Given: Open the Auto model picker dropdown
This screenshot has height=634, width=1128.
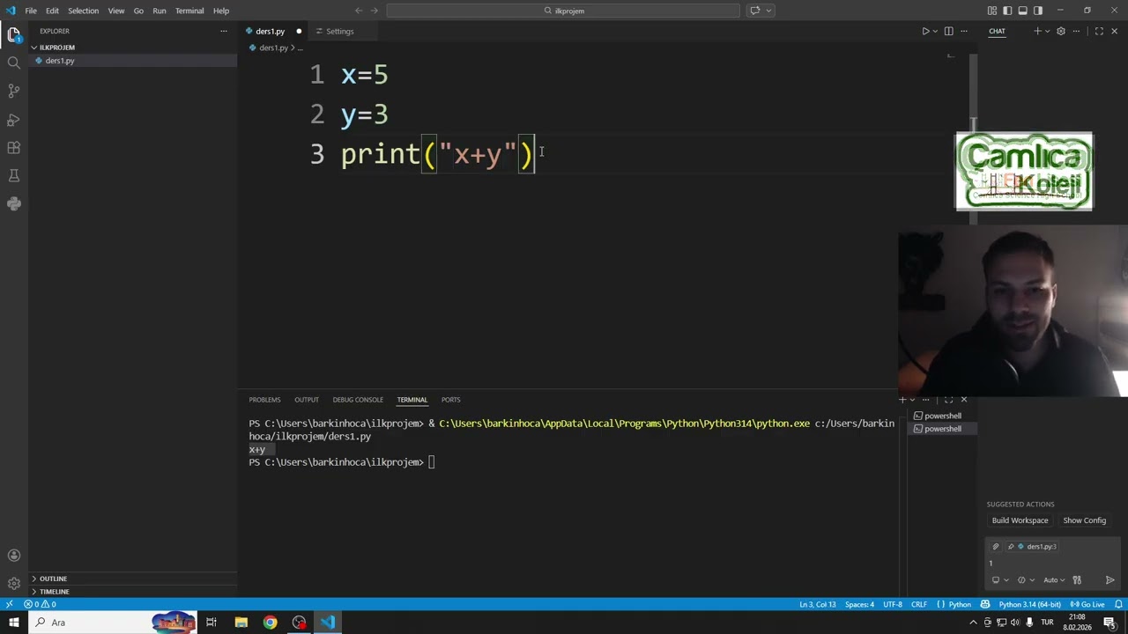Looking at the screenshot, I should tap(1053, 580).
